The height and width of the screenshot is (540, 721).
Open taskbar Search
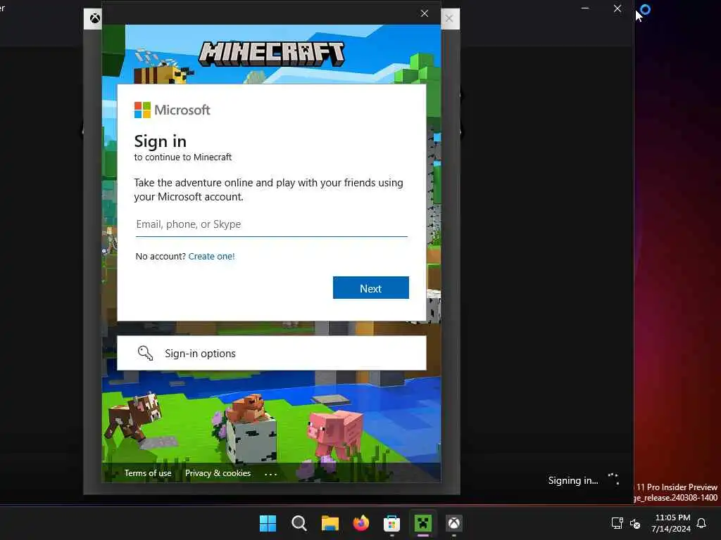click(x=299, y=523)
